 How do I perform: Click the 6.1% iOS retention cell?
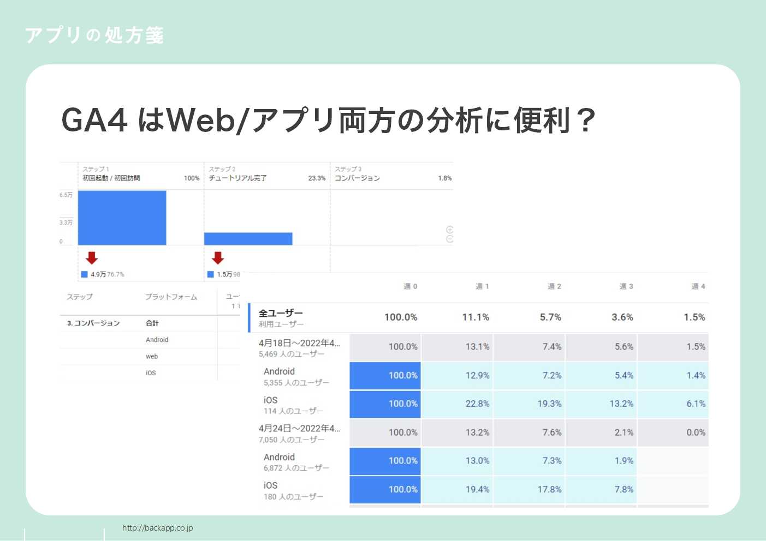pyautogui.click(x=696, y=404)
